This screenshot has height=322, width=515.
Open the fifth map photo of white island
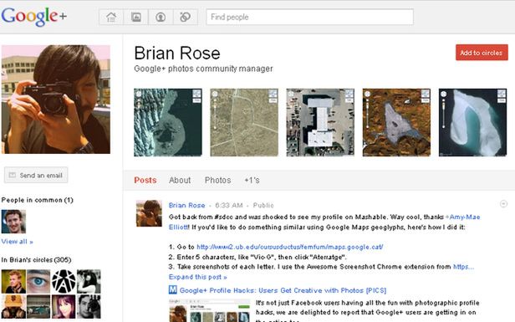coord(472,122)
